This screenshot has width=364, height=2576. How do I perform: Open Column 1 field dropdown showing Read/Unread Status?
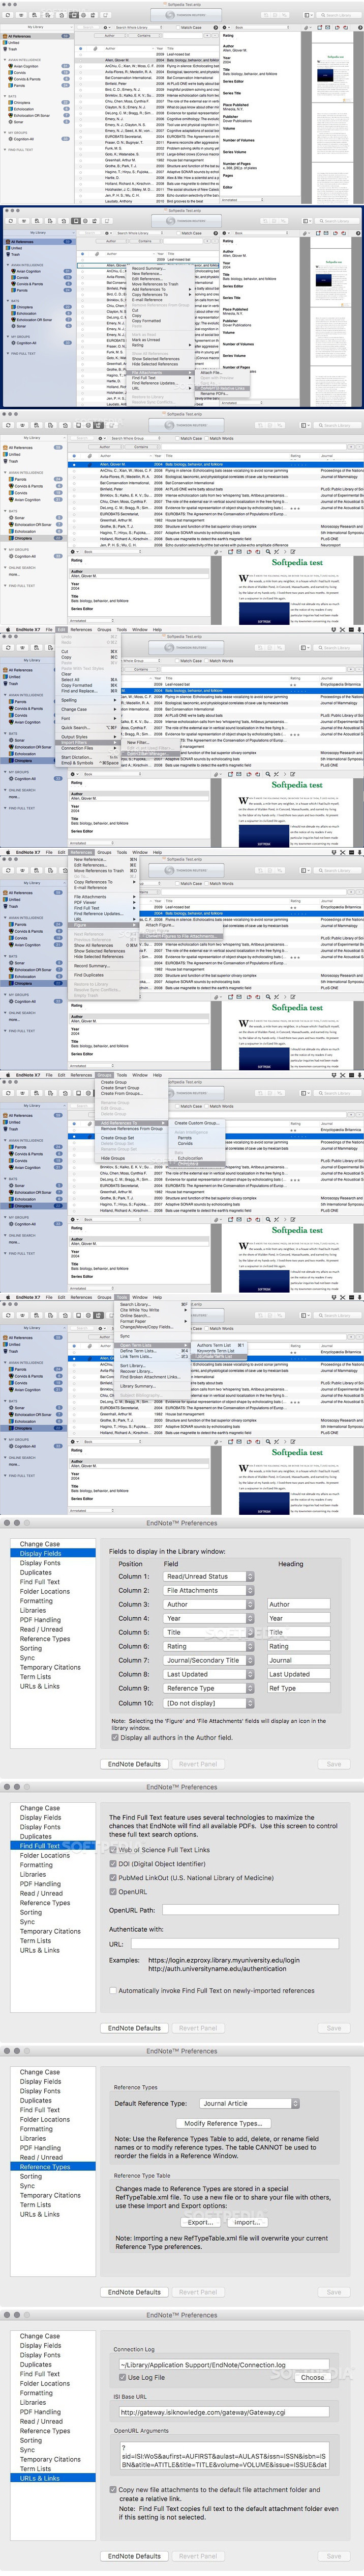click(209, 1576)
